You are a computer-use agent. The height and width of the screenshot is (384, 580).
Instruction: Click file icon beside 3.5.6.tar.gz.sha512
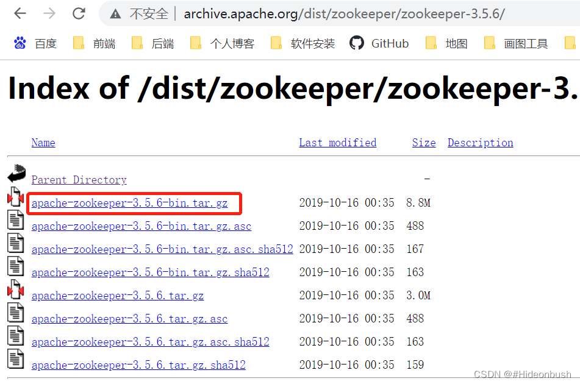(15, 359)
